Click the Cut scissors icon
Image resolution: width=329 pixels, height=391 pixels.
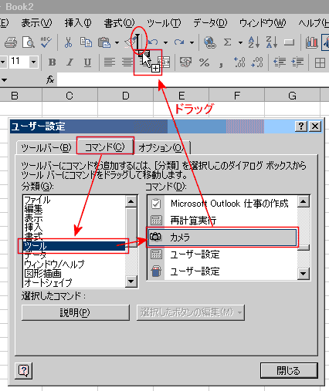click(x=68, y=42)
